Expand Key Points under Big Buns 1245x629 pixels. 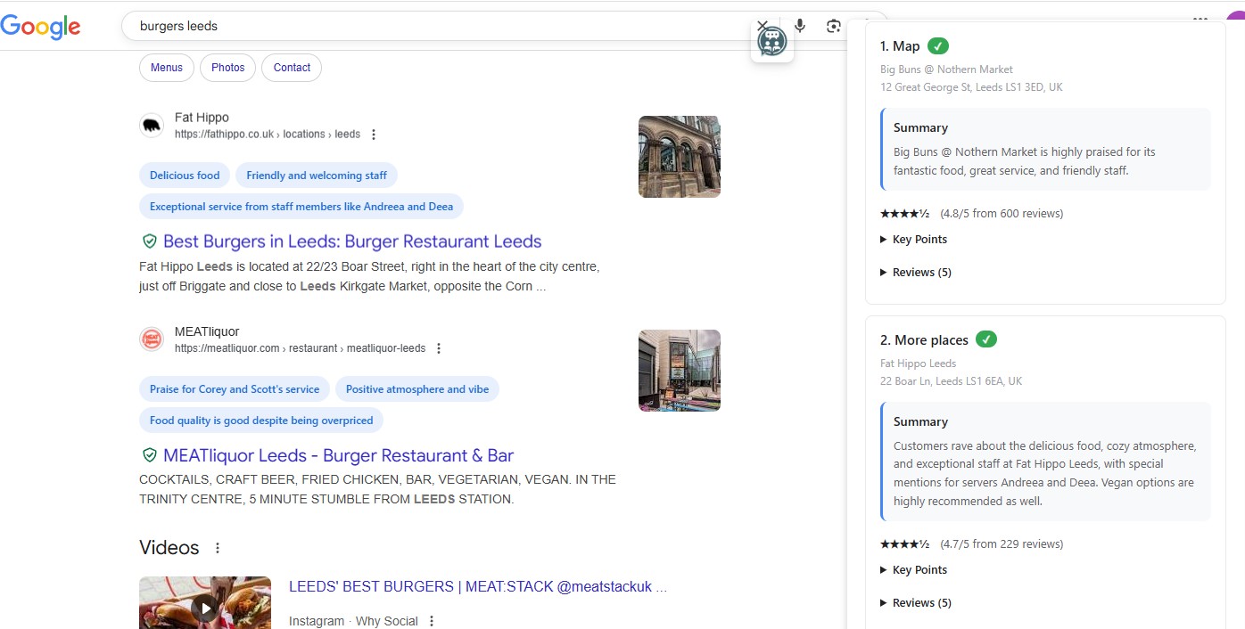(919, 240)
